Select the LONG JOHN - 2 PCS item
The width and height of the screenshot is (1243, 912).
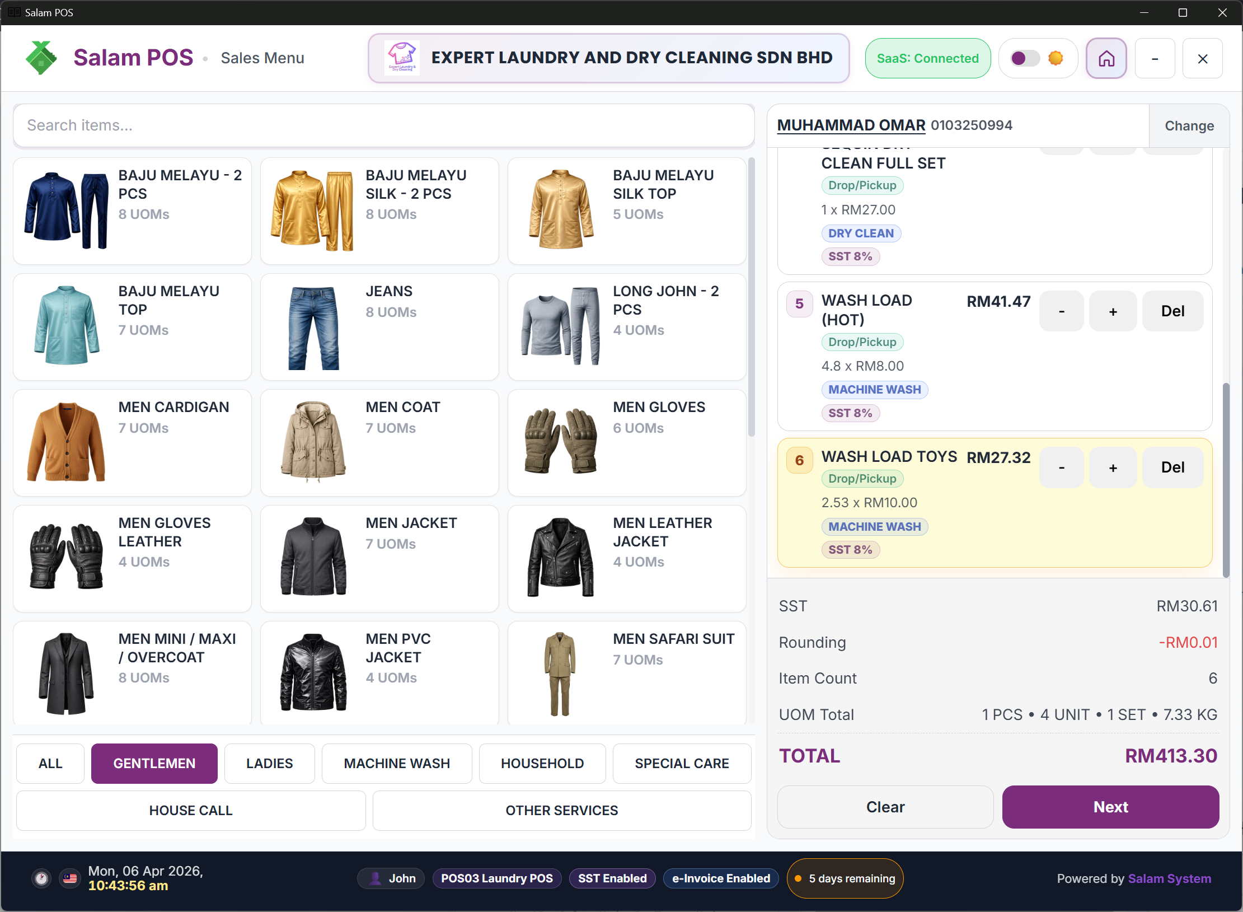coord(627,327)
